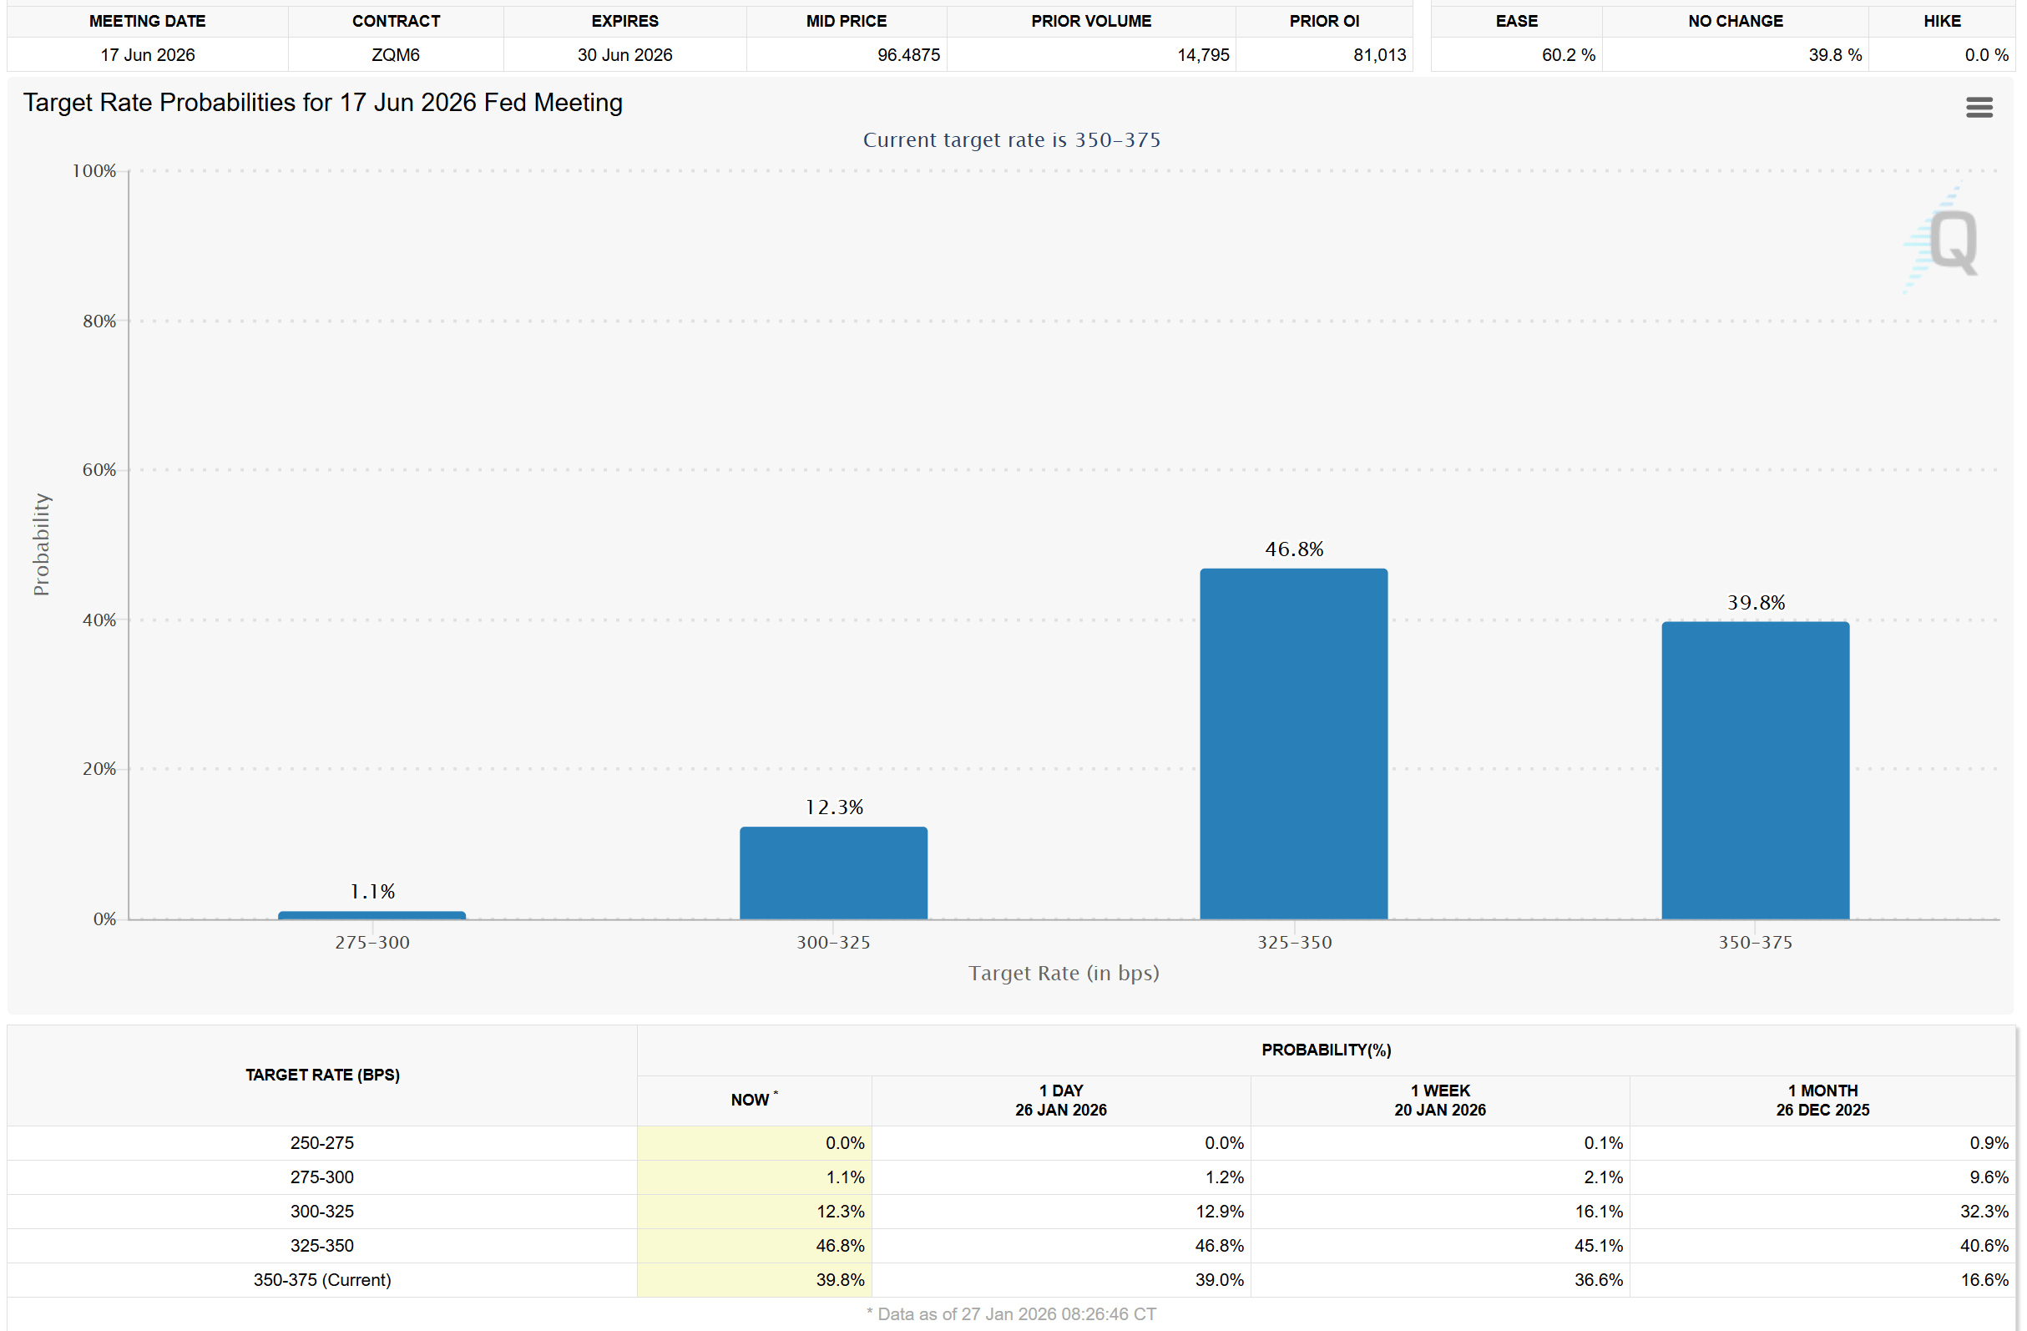Viewport: 2027px width, 1331px height.
Task: Click the 325-350 bar in chart
Action: [x=1293, y=743]
